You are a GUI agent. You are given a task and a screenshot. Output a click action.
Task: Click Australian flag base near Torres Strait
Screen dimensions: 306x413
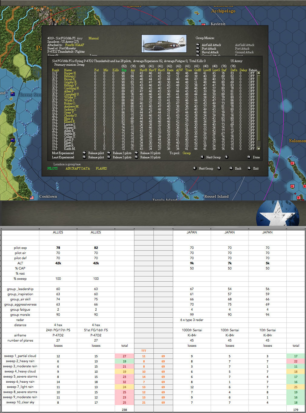point(12,94)
